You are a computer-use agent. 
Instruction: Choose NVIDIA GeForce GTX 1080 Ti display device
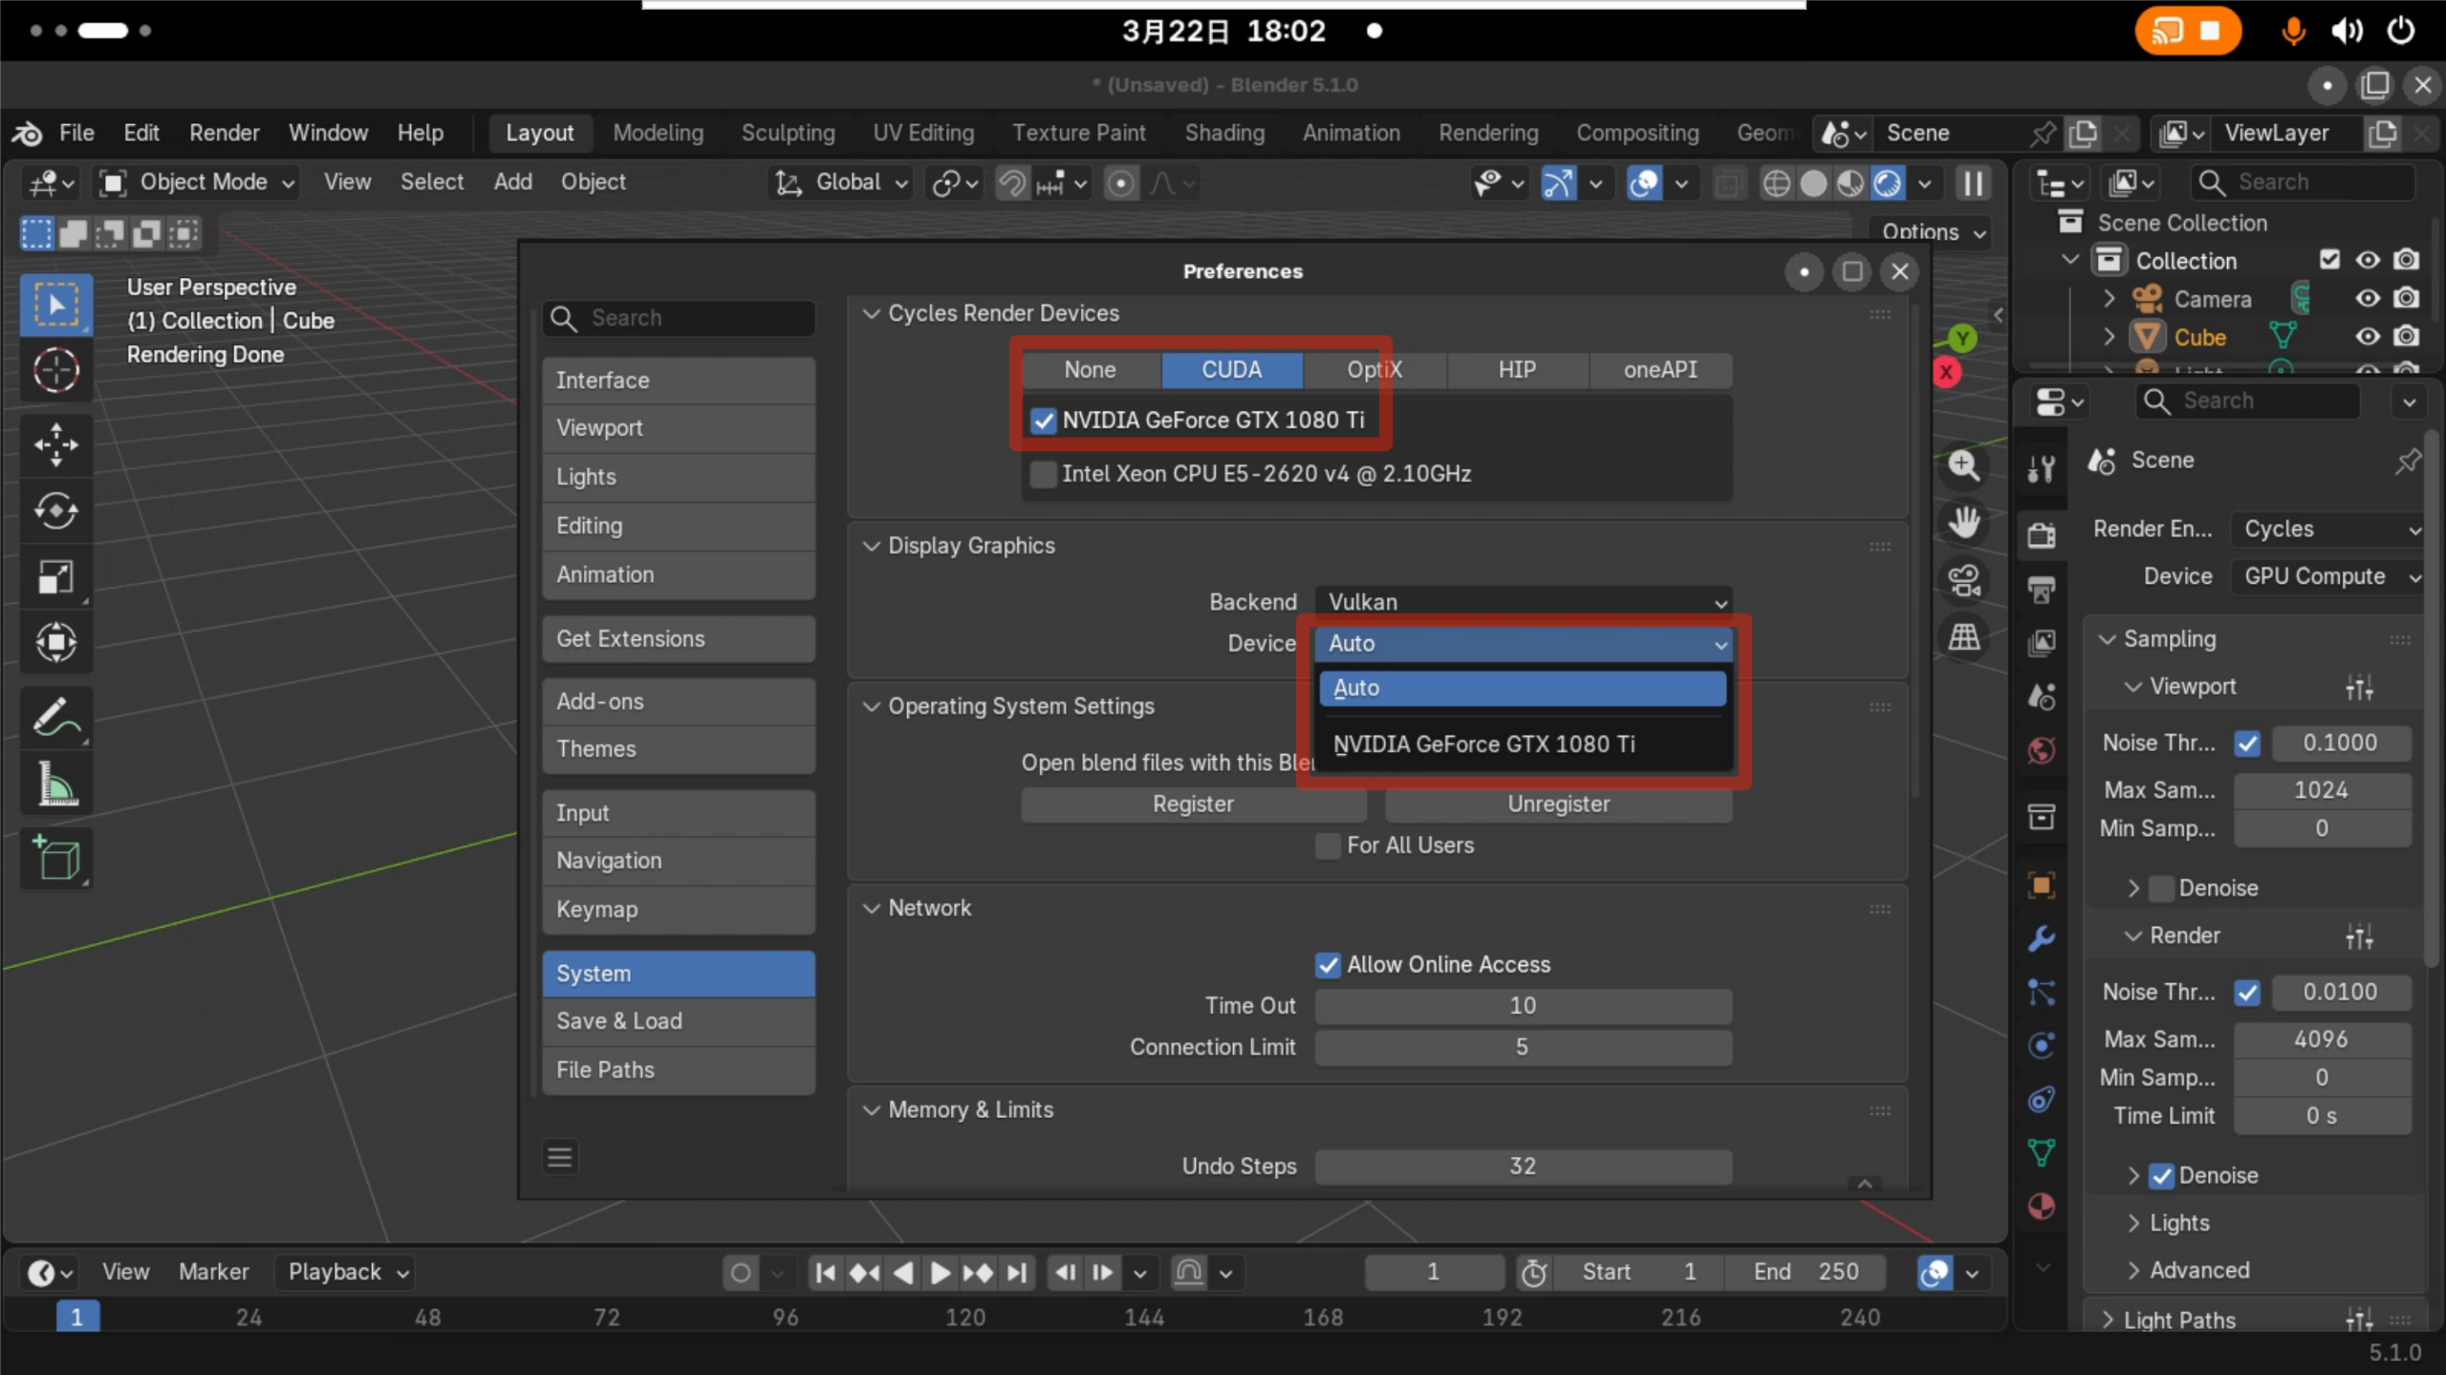click(1523, 744)
